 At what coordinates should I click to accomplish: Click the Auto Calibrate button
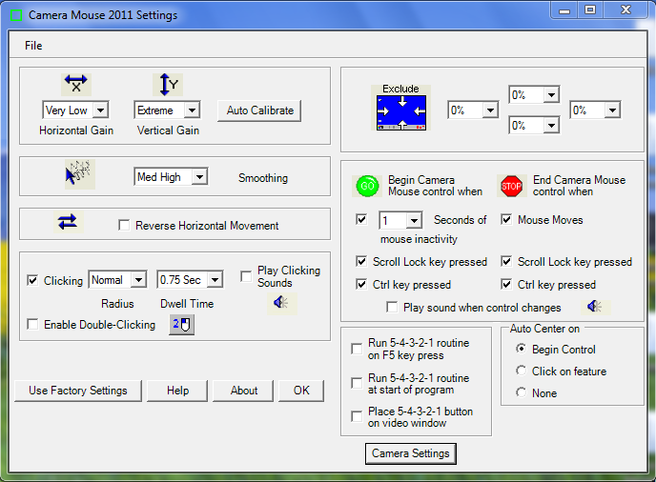point(259,110)
